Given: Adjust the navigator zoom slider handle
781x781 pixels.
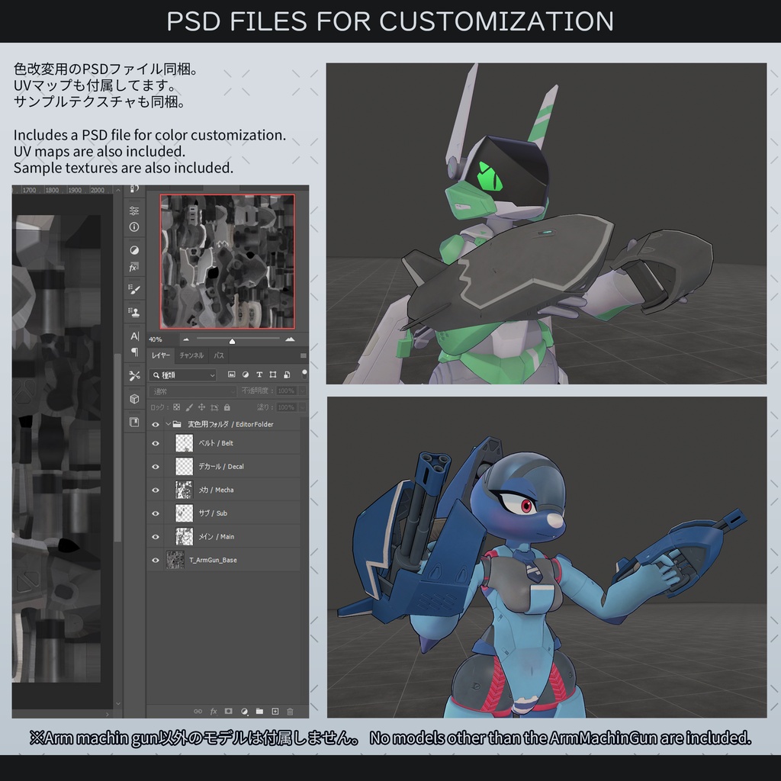Looking at the screenshot, I should [x=232, y=341].
